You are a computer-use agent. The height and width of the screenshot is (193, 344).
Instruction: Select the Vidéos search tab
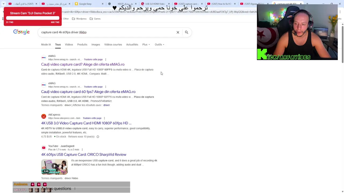coord(69,44)
